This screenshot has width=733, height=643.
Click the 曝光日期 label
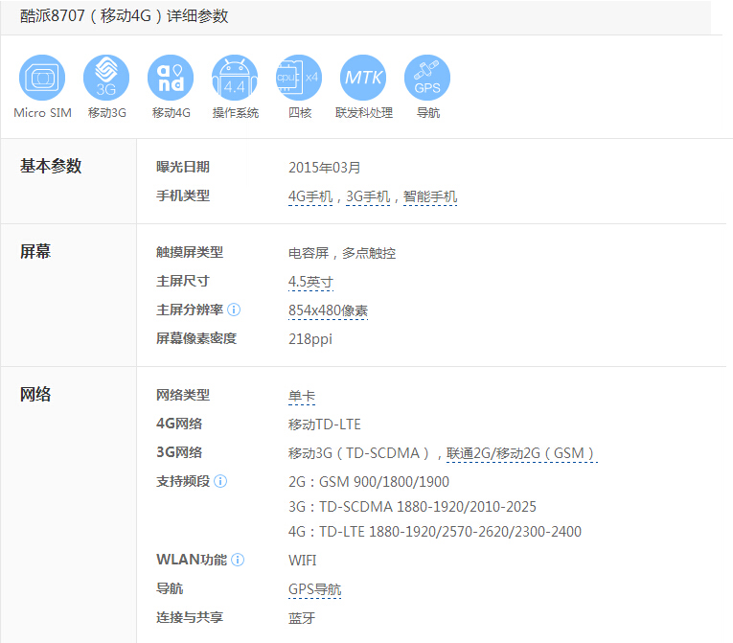pos(183,167)
